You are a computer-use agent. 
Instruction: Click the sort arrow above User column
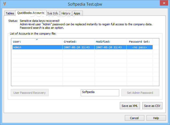point(37,39)
